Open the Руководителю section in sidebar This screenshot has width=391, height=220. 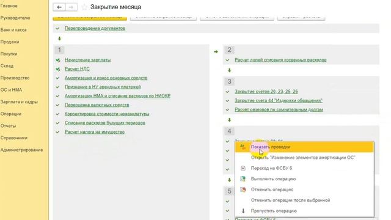click(15, 18)
